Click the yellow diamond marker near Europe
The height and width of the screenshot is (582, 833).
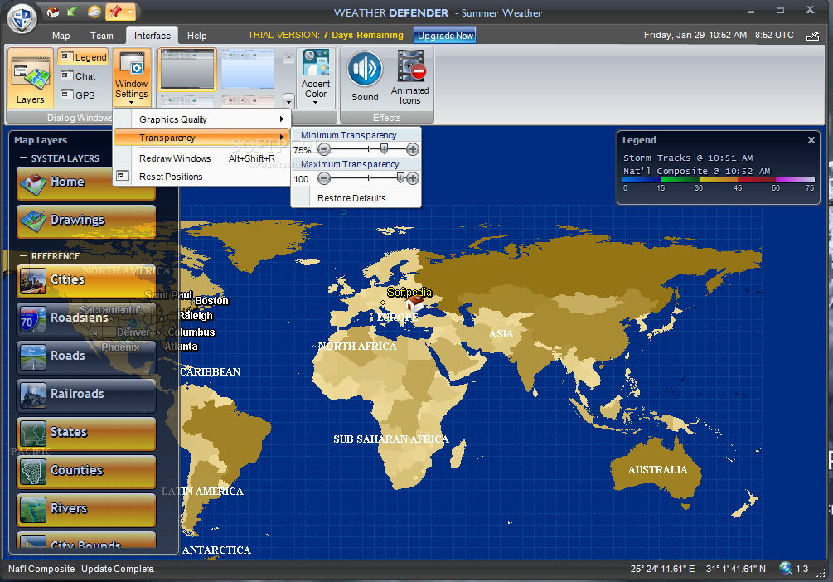pos(382,303)
